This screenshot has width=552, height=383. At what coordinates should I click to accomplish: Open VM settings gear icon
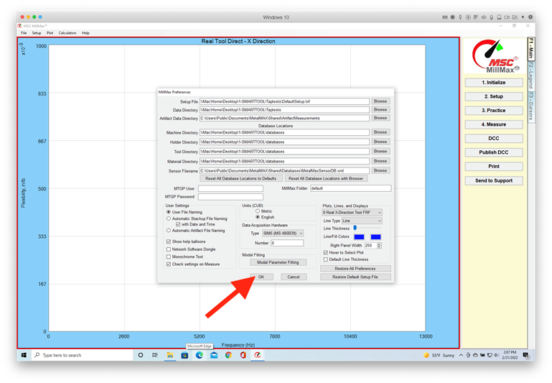(530, 17)
